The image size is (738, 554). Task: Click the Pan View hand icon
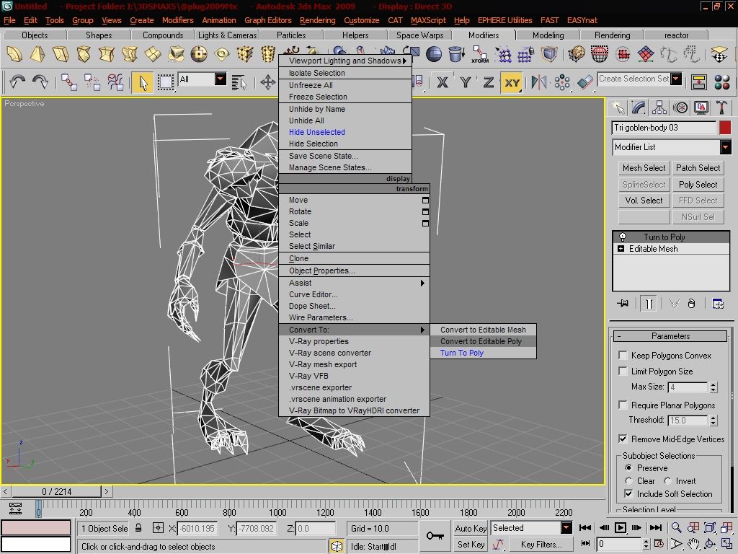(x=693, y=544)
